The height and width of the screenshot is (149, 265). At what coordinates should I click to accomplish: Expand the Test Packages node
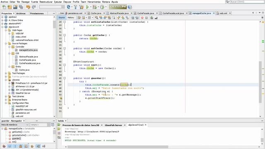pos(6,73)
